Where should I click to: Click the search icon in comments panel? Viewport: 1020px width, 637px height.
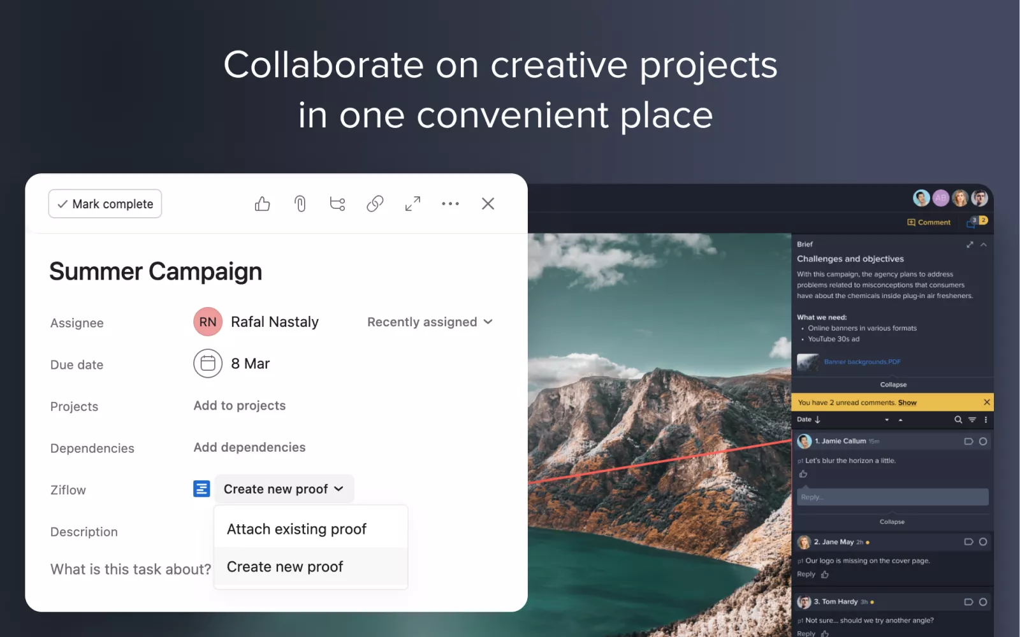[958, 420]
